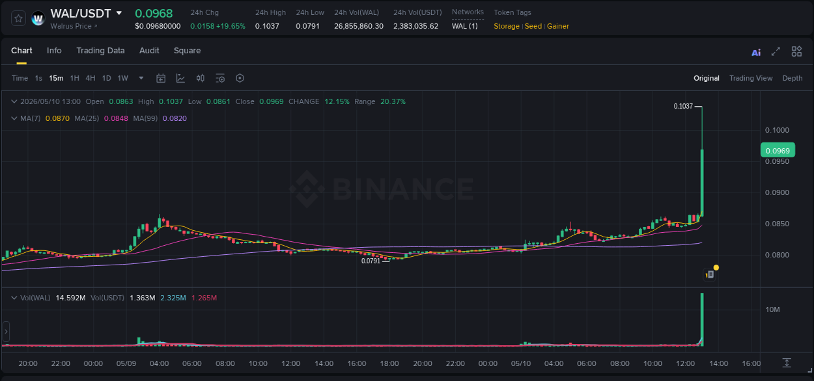This screenshot has height=381, width=814.
Task: Click the Storage token tag
Action: [507, 26]
